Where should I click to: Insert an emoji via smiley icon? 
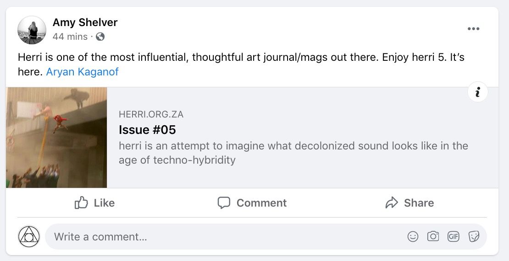click(413, 236)
